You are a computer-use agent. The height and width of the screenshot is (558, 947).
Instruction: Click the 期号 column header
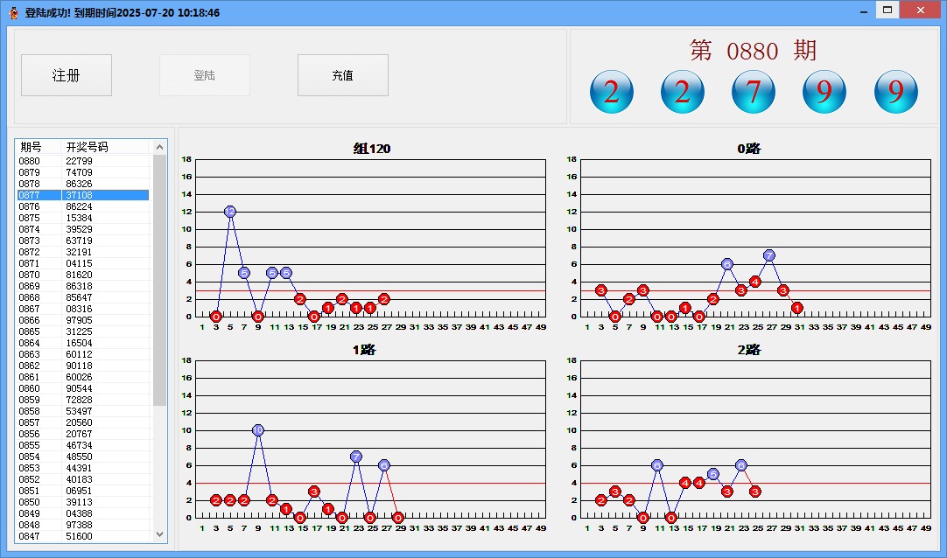pos(37,147)
